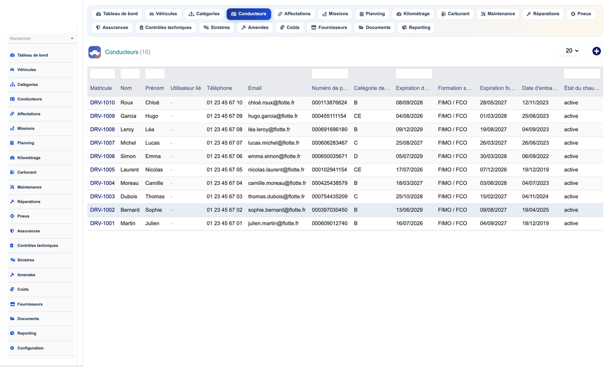Click the blue plus add-driver icon
This screenshot has height=377, width=609.
pyautogui.click(x=596, y=51)
